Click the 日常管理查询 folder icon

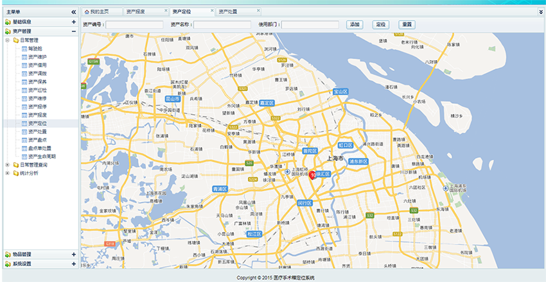[15, 165]
